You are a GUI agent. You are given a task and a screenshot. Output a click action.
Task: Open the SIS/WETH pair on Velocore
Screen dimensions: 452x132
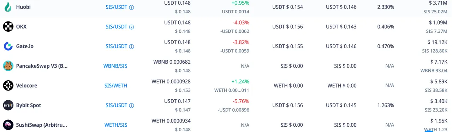tap(116, 86)
